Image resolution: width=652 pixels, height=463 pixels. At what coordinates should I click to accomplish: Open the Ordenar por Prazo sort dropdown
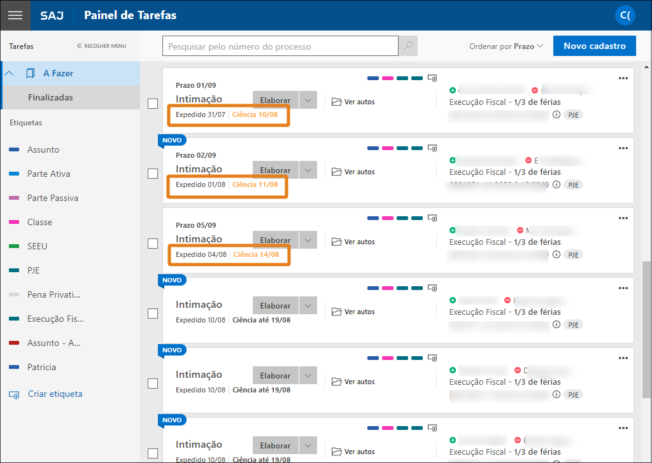coord(506,46)
